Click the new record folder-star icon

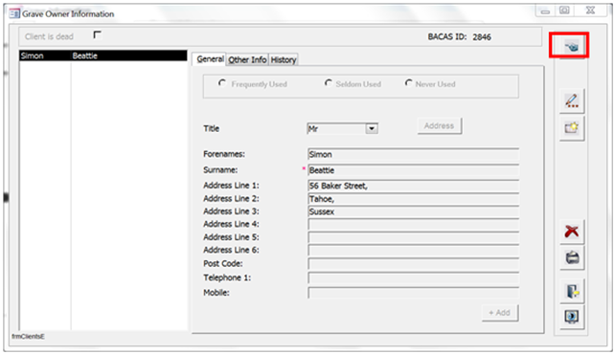click(572, 127)
